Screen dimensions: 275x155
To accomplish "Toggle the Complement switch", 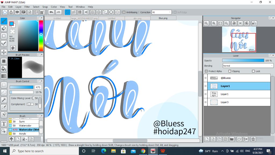I will click(x=30, y=104).
